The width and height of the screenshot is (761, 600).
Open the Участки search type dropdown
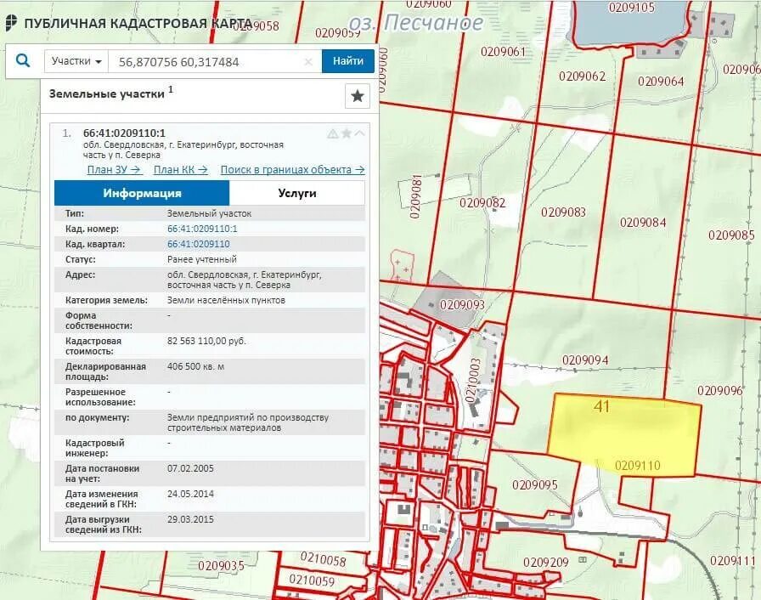[x=76, y=60]
